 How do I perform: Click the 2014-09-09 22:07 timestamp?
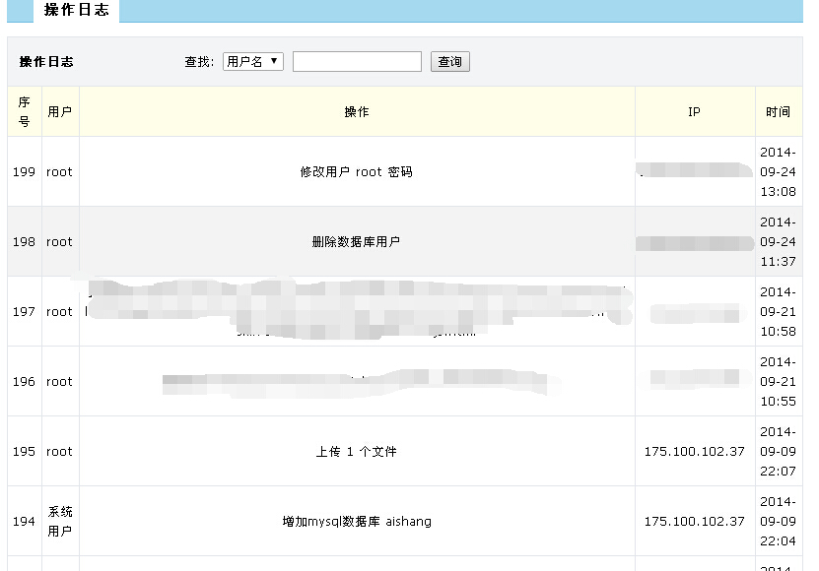click(x=778, y=451)
